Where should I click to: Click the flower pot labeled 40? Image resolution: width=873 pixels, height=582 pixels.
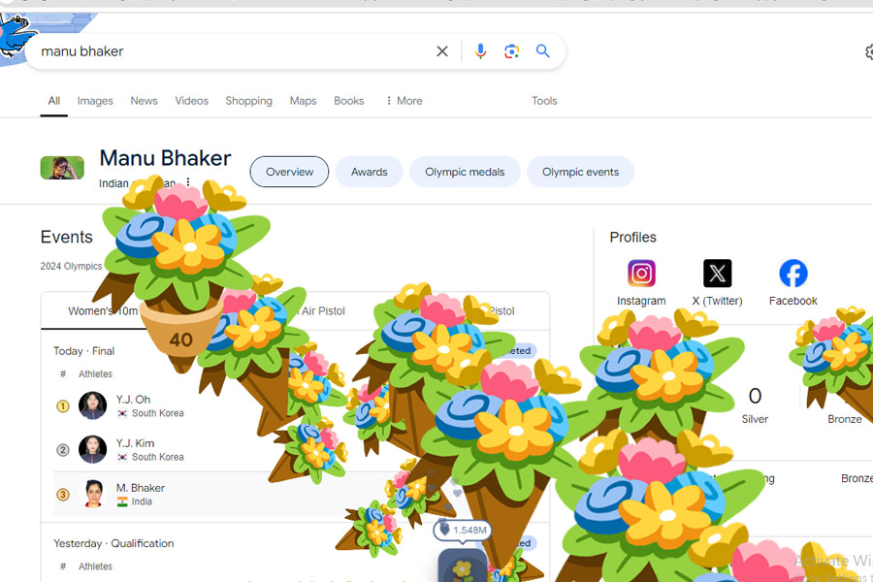(x=181, y=336)
